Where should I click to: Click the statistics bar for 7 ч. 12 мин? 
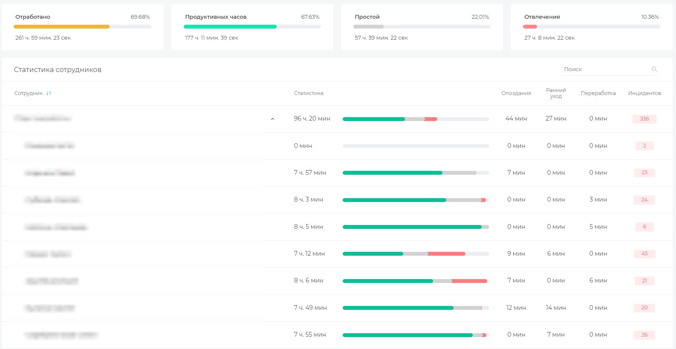point(416,254)
